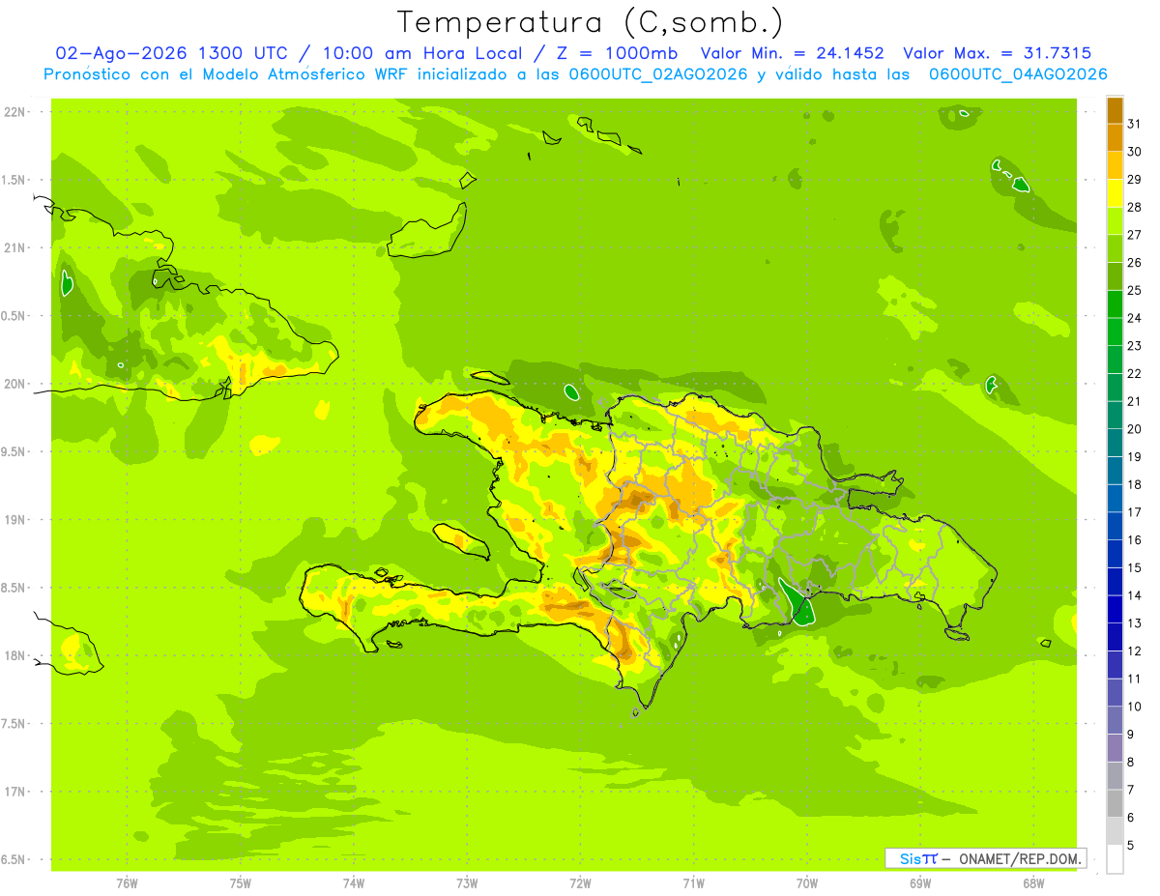This screenshot has width=1160, height=896.
Task: Pick the purple swatch between 9 and 10
Action: [x=1115, y=720]
